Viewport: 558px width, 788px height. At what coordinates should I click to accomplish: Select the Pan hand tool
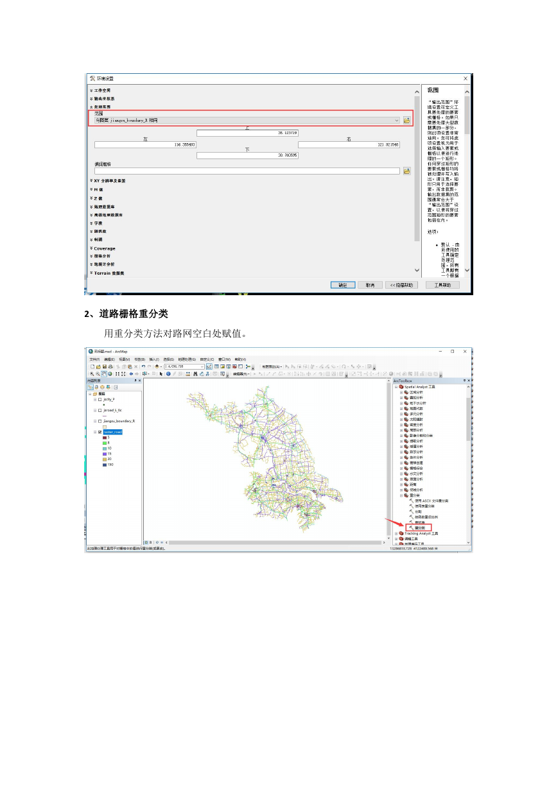pos(103,373)
